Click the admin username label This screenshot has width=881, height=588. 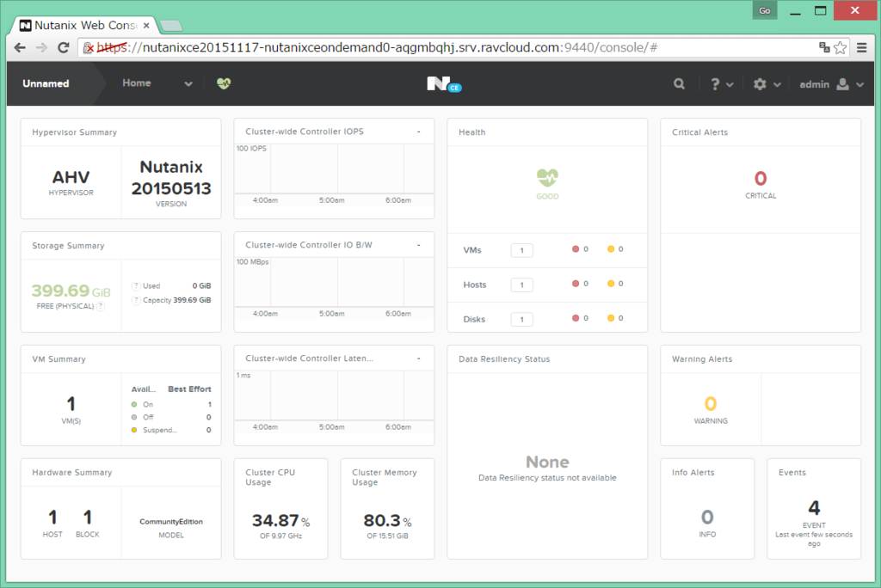click(814, 84)
